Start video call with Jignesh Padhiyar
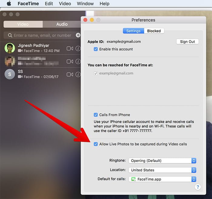Viewport: 212px width, 199px height. 70,48
